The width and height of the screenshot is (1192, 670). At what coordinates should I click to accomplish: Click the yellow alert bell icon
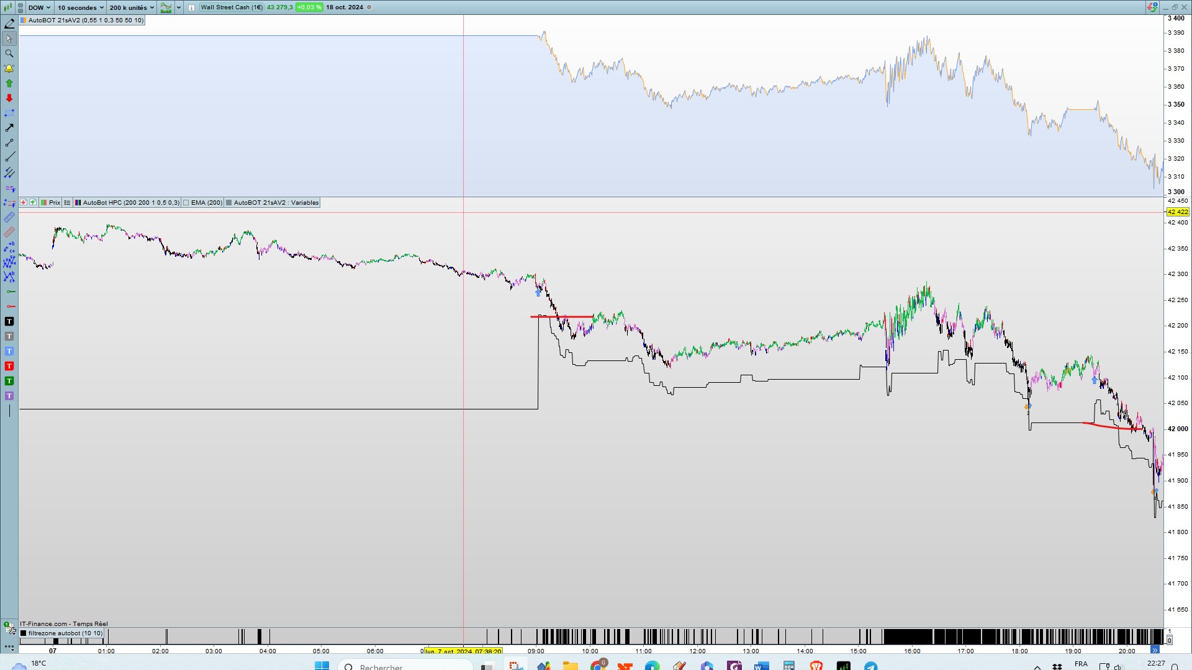(9, 68)
